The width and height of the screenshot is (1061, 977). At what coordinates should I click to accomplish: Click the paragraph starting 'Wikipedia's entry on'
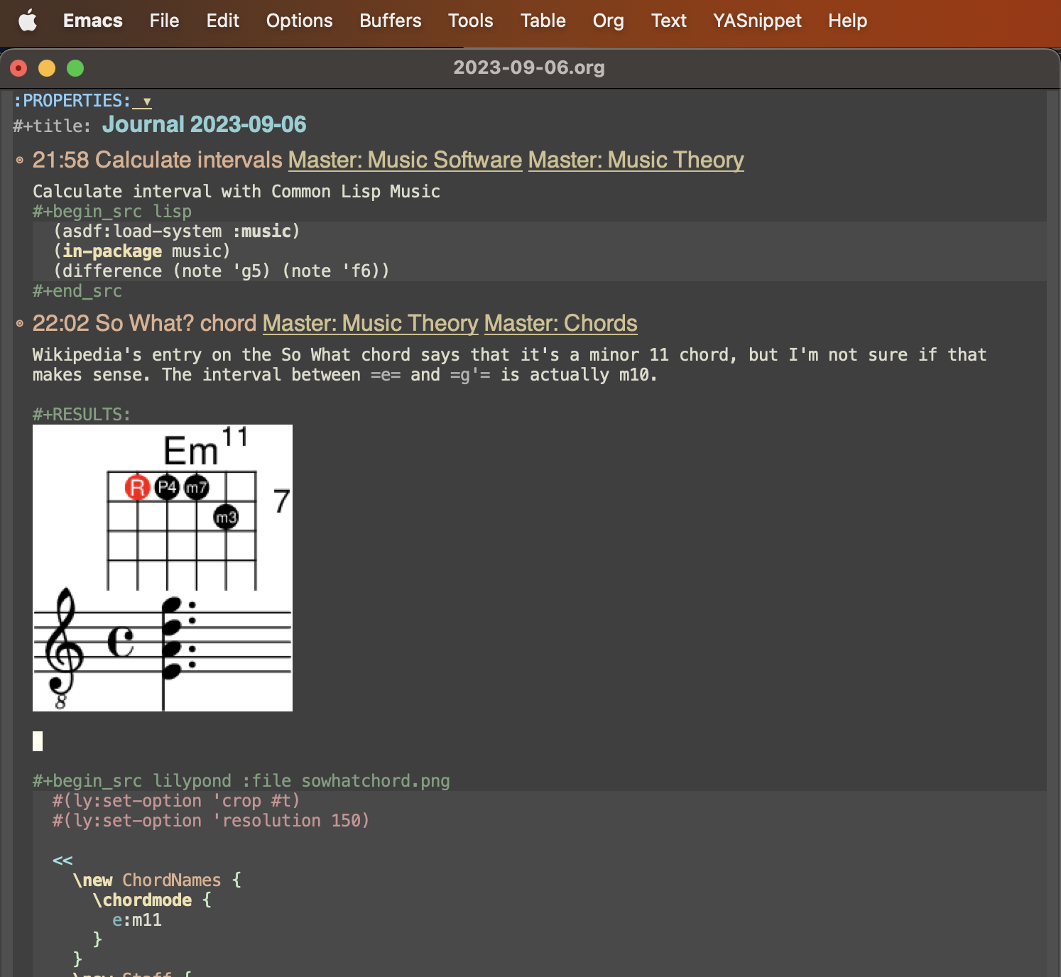510,365
